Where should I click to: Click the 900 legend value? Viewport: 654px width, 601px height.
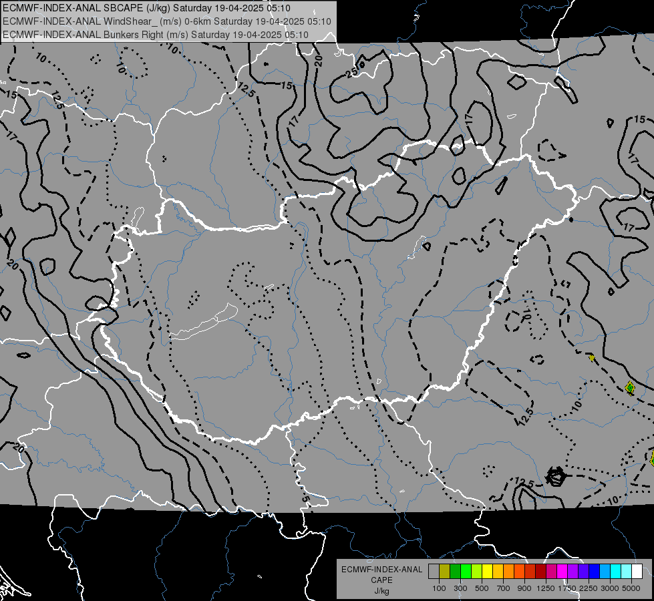tap(524, 588)
